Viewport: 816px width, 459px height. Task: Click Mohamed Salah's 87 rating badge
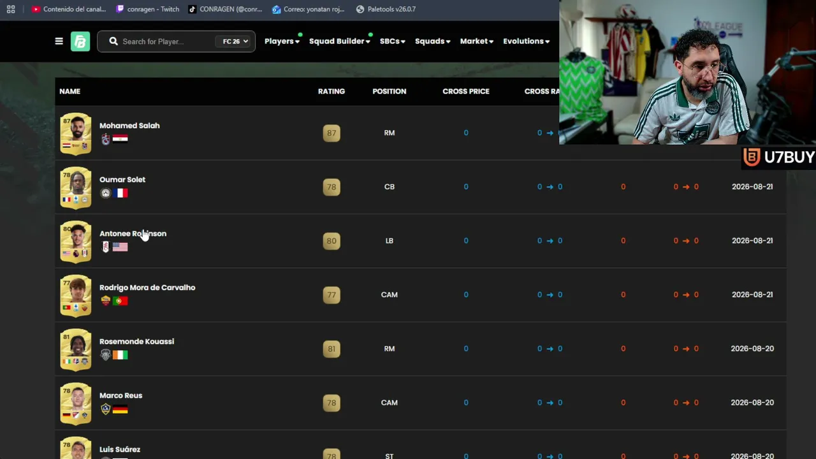point(331,133)
